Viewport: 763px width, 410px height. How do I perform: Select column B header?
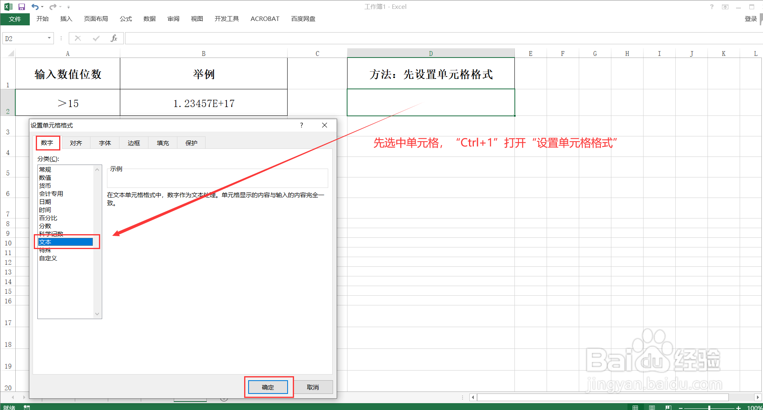coord(204,53)
